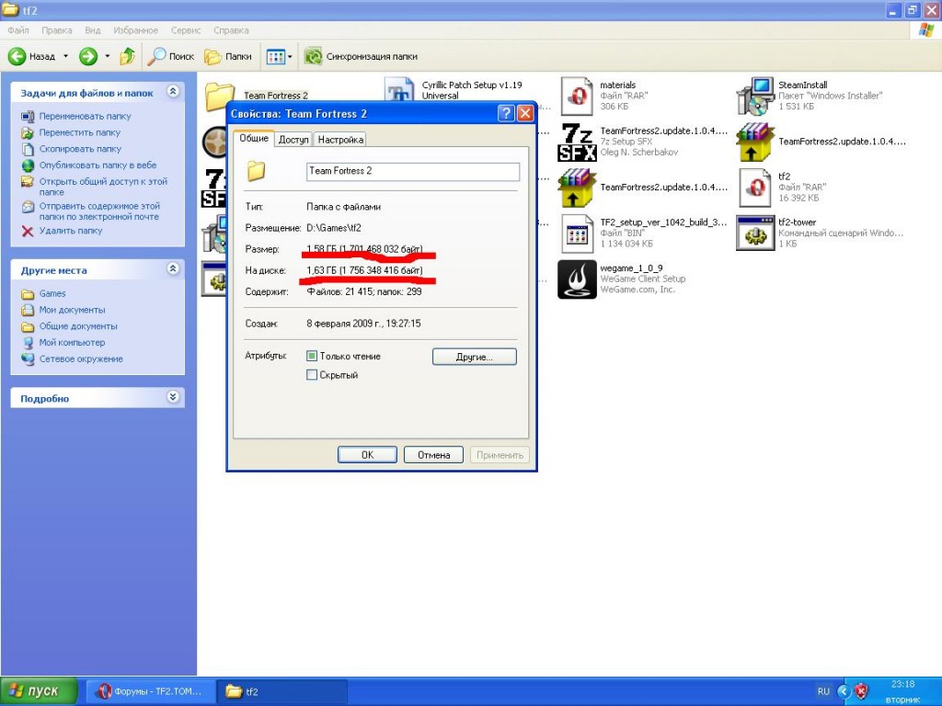Click Опубликовать папку в вебе link
The image size is (942, 706).
(98, 165)
